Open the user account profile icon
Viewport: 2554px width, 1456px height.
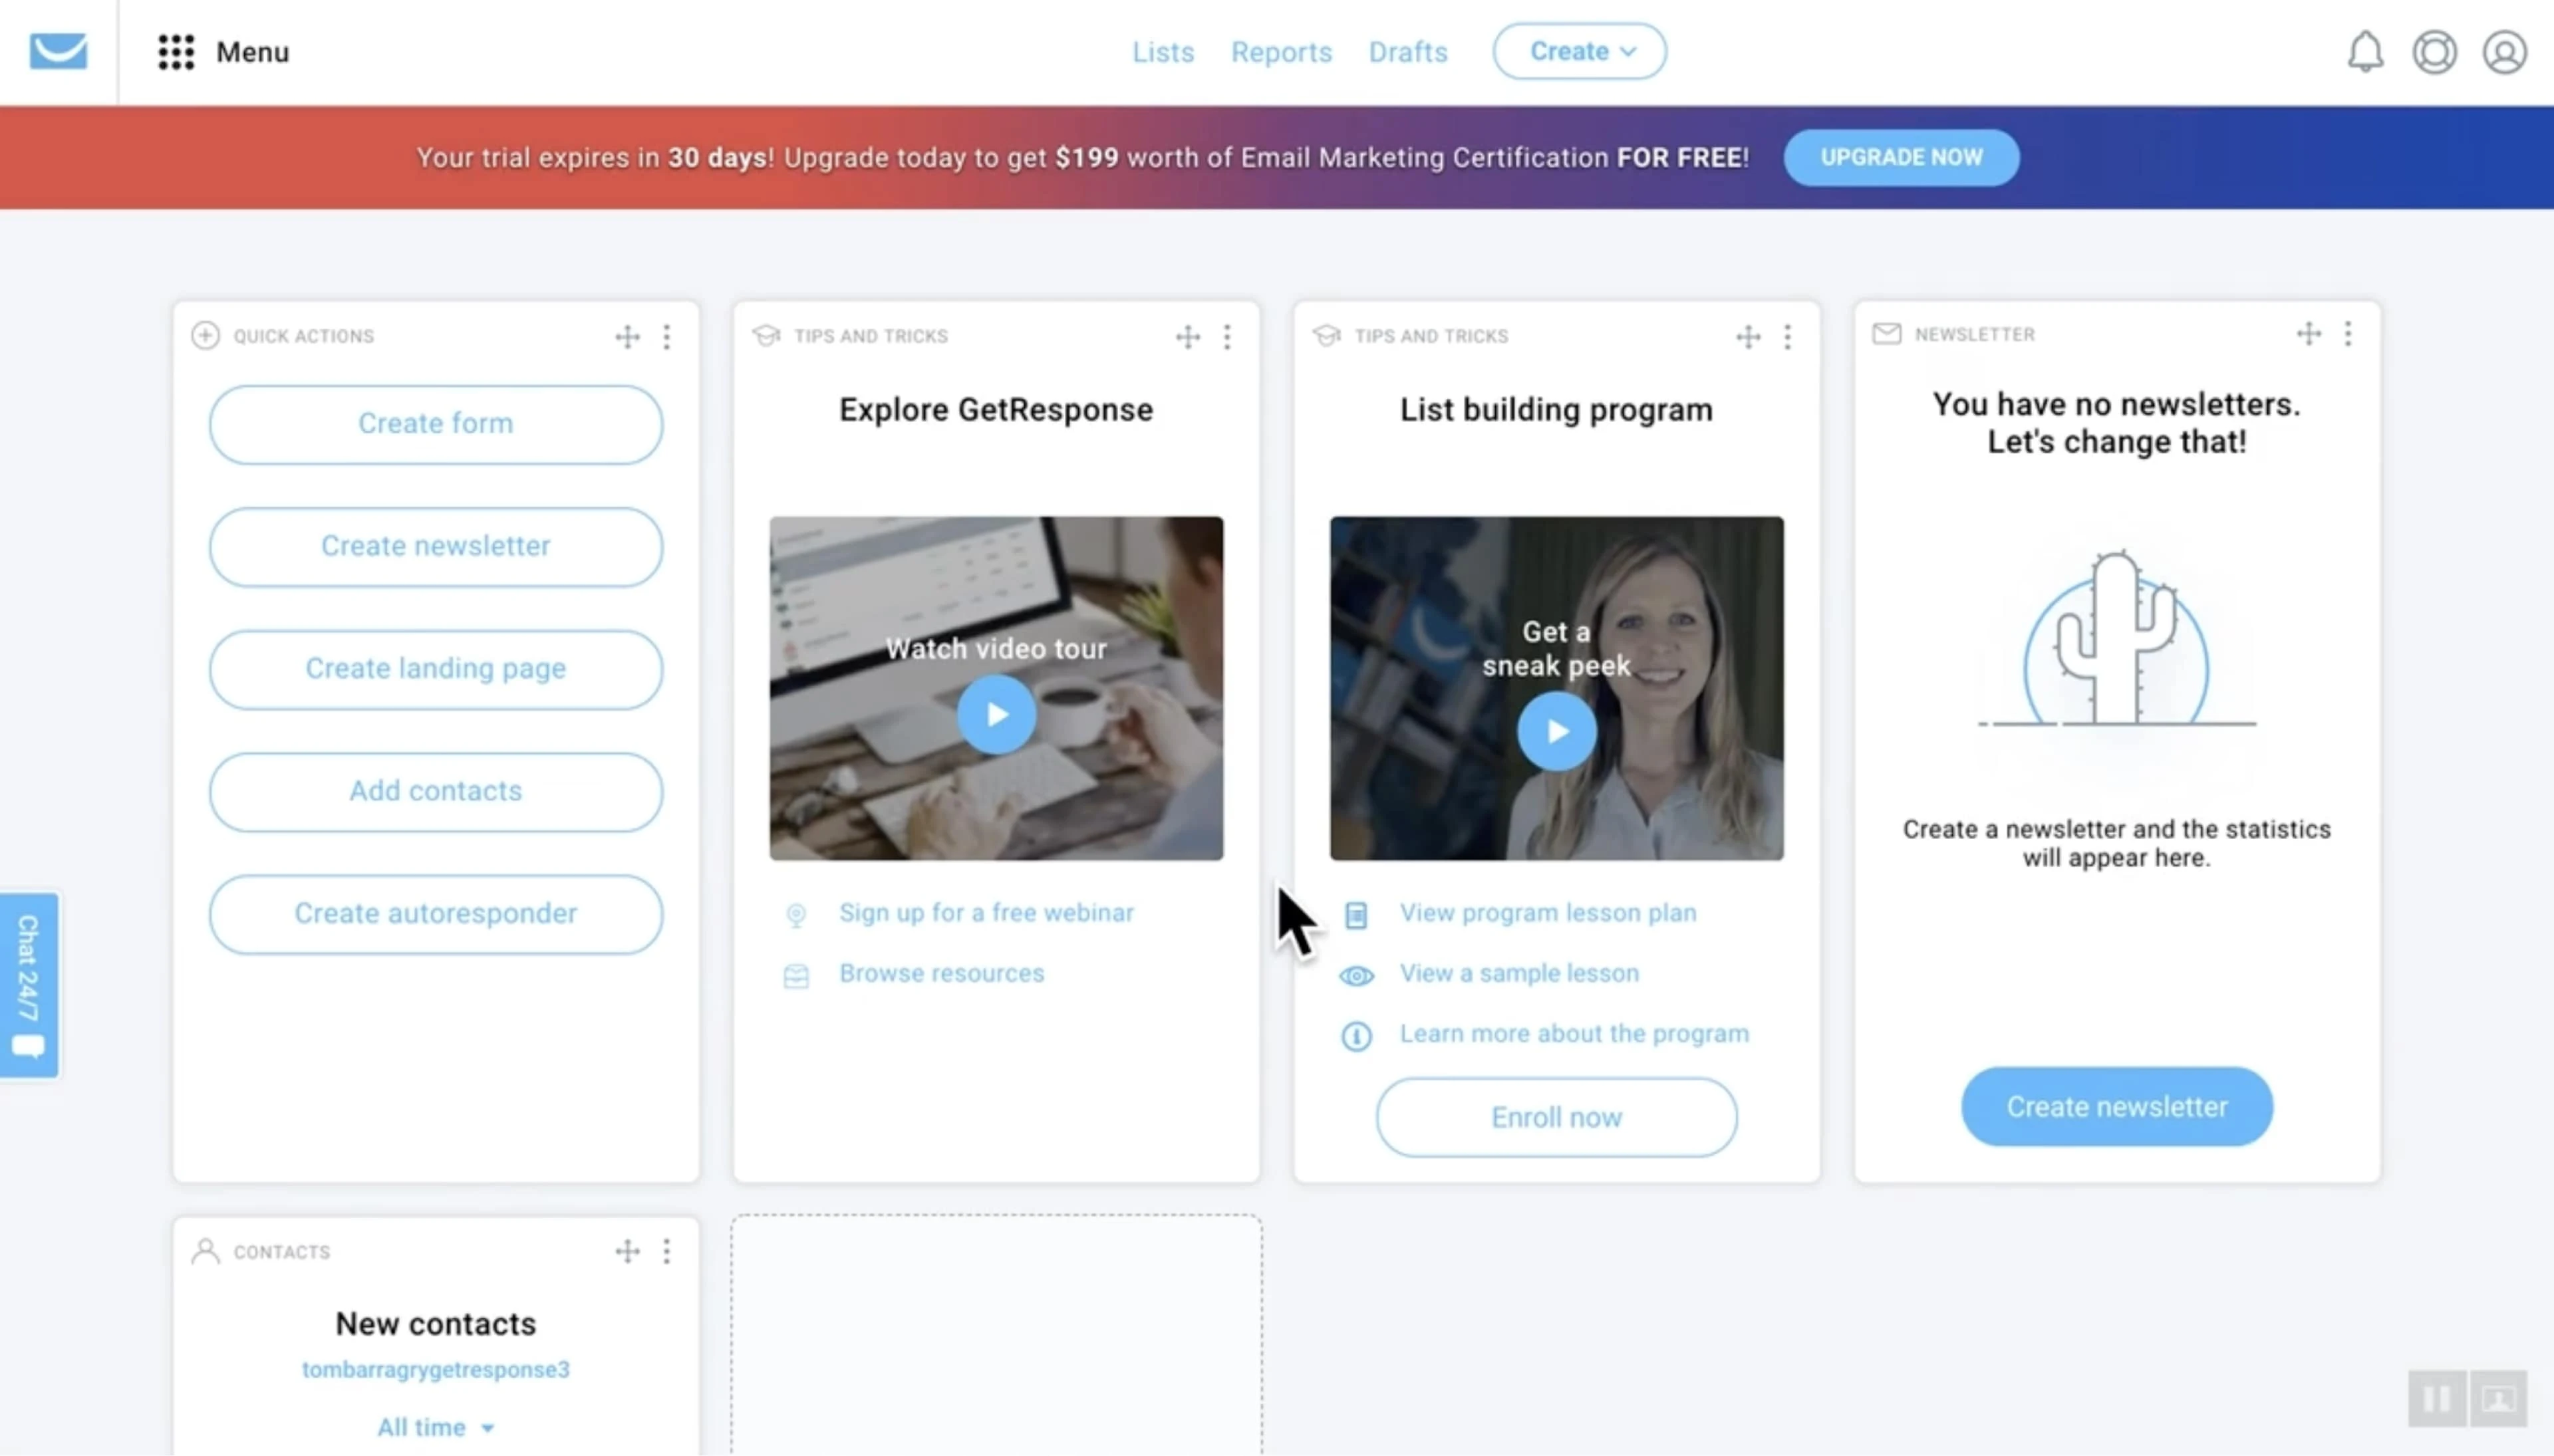point(2504,52)
